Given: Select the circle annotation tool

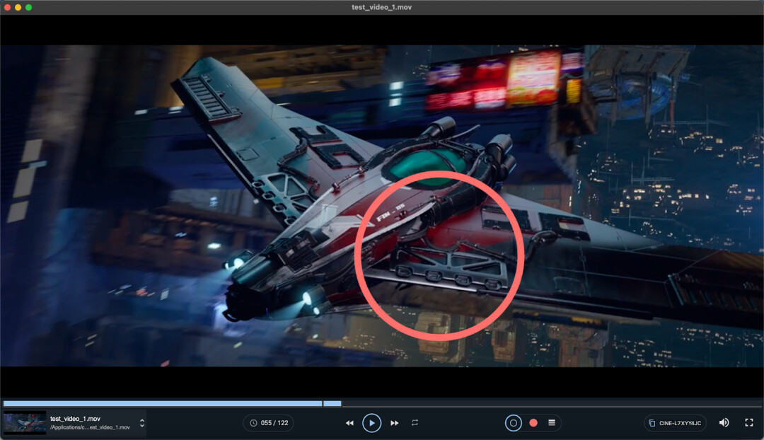Looking at the screenshot, I should pos(513,423).
